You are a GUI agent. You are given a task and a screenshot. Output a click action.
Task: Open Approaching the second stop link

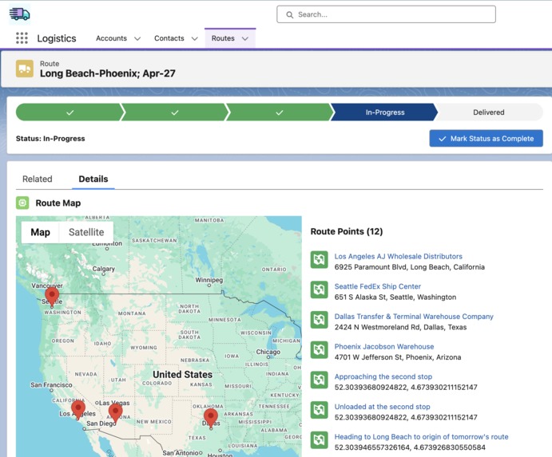pyautogui.click(x=383, y=376)
